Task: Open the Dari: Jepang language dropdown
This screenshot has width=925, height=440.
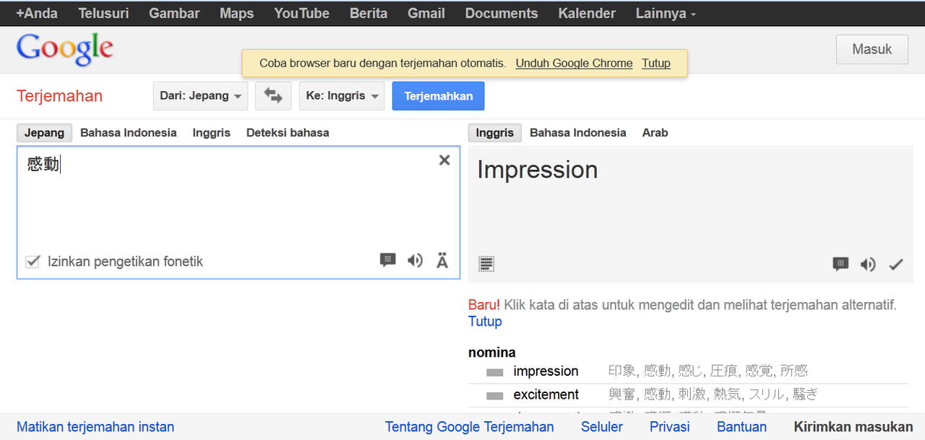Action: (x=200, y=96)
